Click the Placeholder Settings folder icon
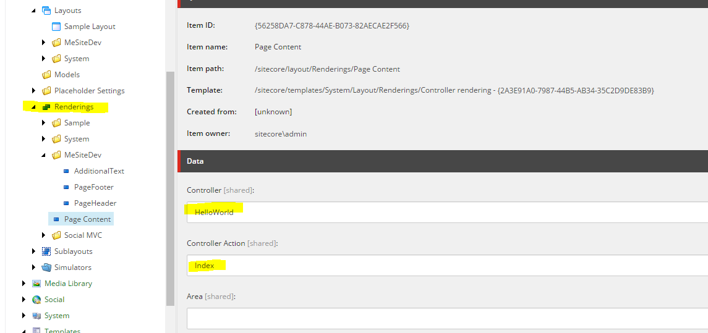This screenshot has width=708, height=333. point(46,91)
